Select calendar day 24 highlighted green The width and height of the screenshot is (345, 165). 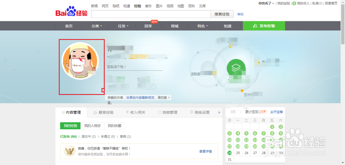(229, 153)
